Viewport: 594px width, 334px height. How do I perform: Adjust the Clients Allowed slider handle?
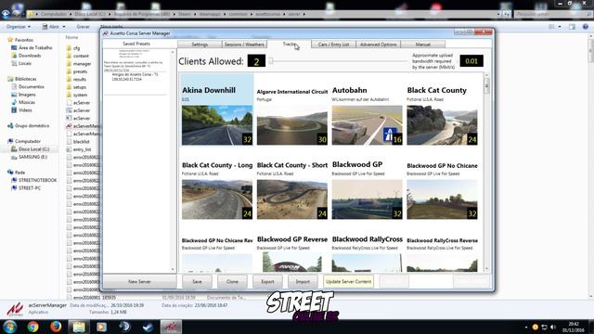pos(271,60)
